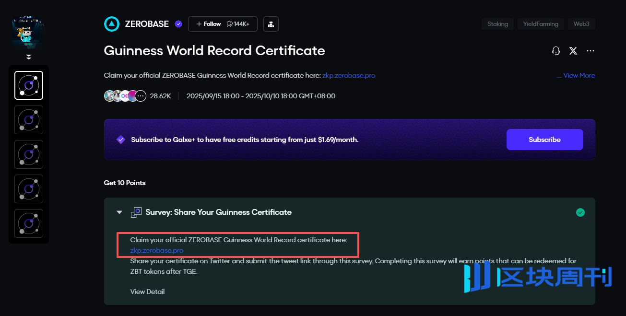Image resolution: width=626 pixels, height=316 pixels.
Task: Select the YieldFarming tag
Action: point(541,24)
